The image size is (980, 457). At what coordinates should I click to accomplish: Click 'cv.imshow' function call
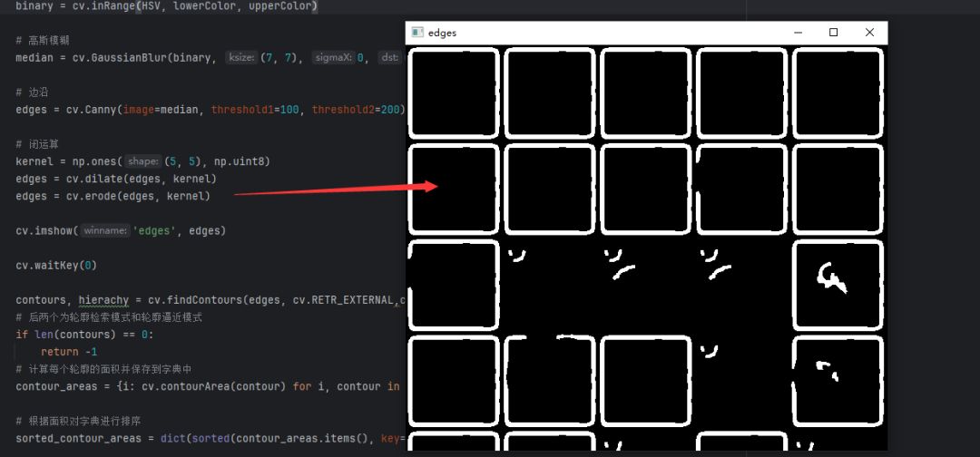pos(44,231)
